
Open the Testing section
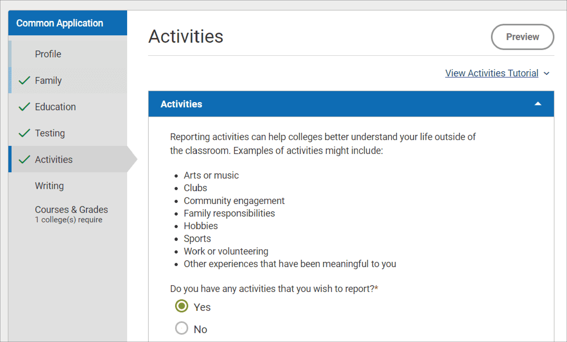coord(50,133)
